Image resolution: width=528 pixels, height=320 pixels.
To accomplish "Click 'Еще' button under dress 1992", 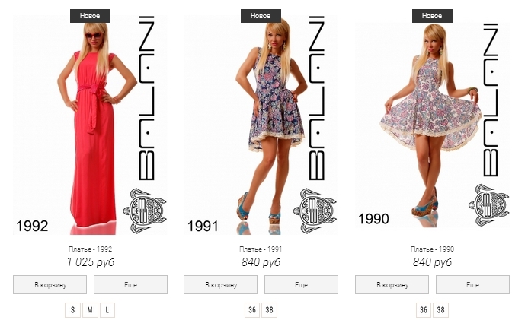I will (130, 285).
